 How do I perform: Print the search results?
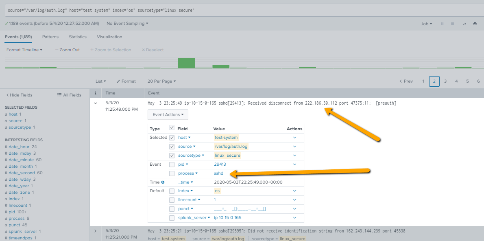click(474, 24)
